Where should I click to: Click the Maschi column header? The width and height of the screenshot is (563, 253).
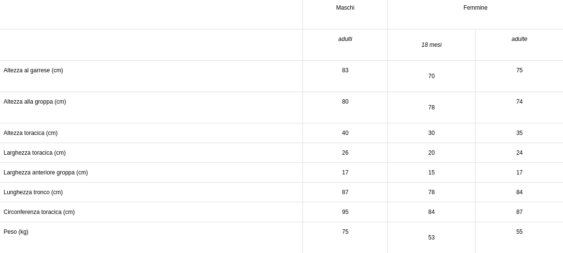coord(345,8)
